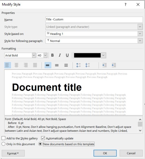Align paragraph text right
The image size is (145, 159).
[x=26, y=65]
